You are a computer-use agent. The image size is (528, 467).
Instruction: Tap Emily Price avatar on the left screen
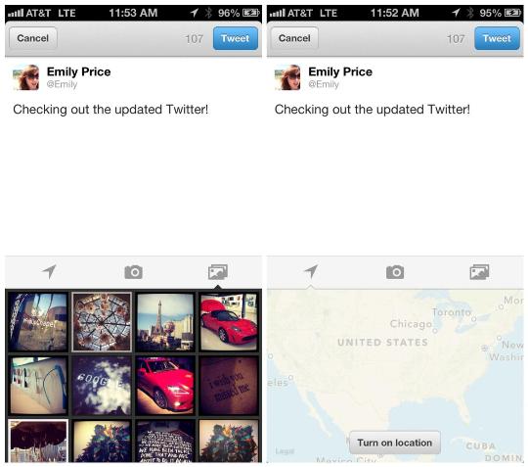pos(26,77)
